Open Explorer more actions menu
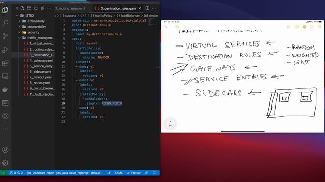Image resolution: width=325 pixels, height=182 pixels. pyautogui.click(x=49, y=8)
